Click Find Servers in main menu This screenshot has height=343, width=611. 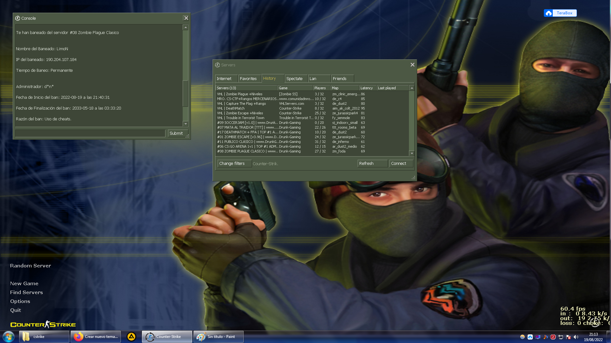26,293
